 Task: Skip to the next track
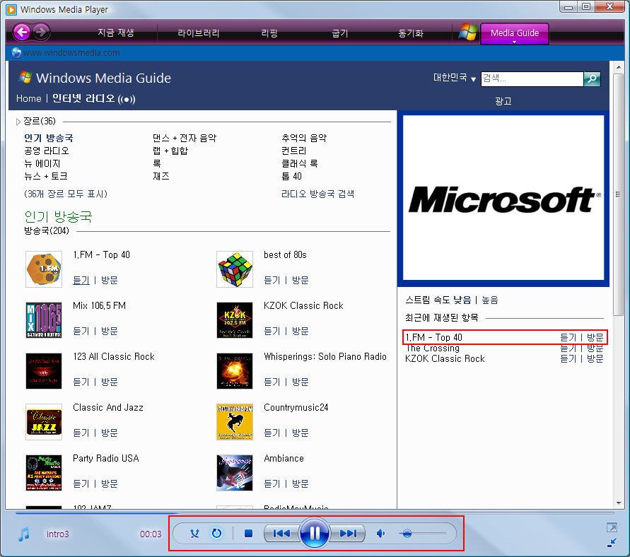pos(348,534)
